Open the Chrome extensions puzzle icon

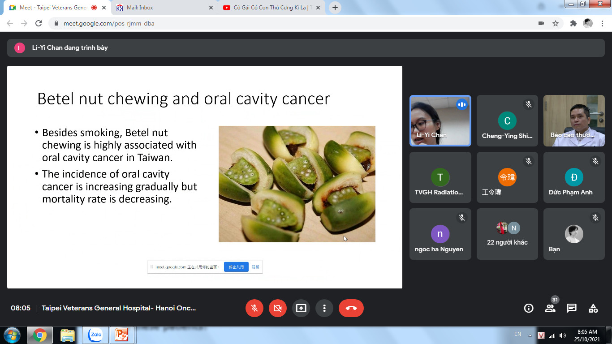point(573,23)
